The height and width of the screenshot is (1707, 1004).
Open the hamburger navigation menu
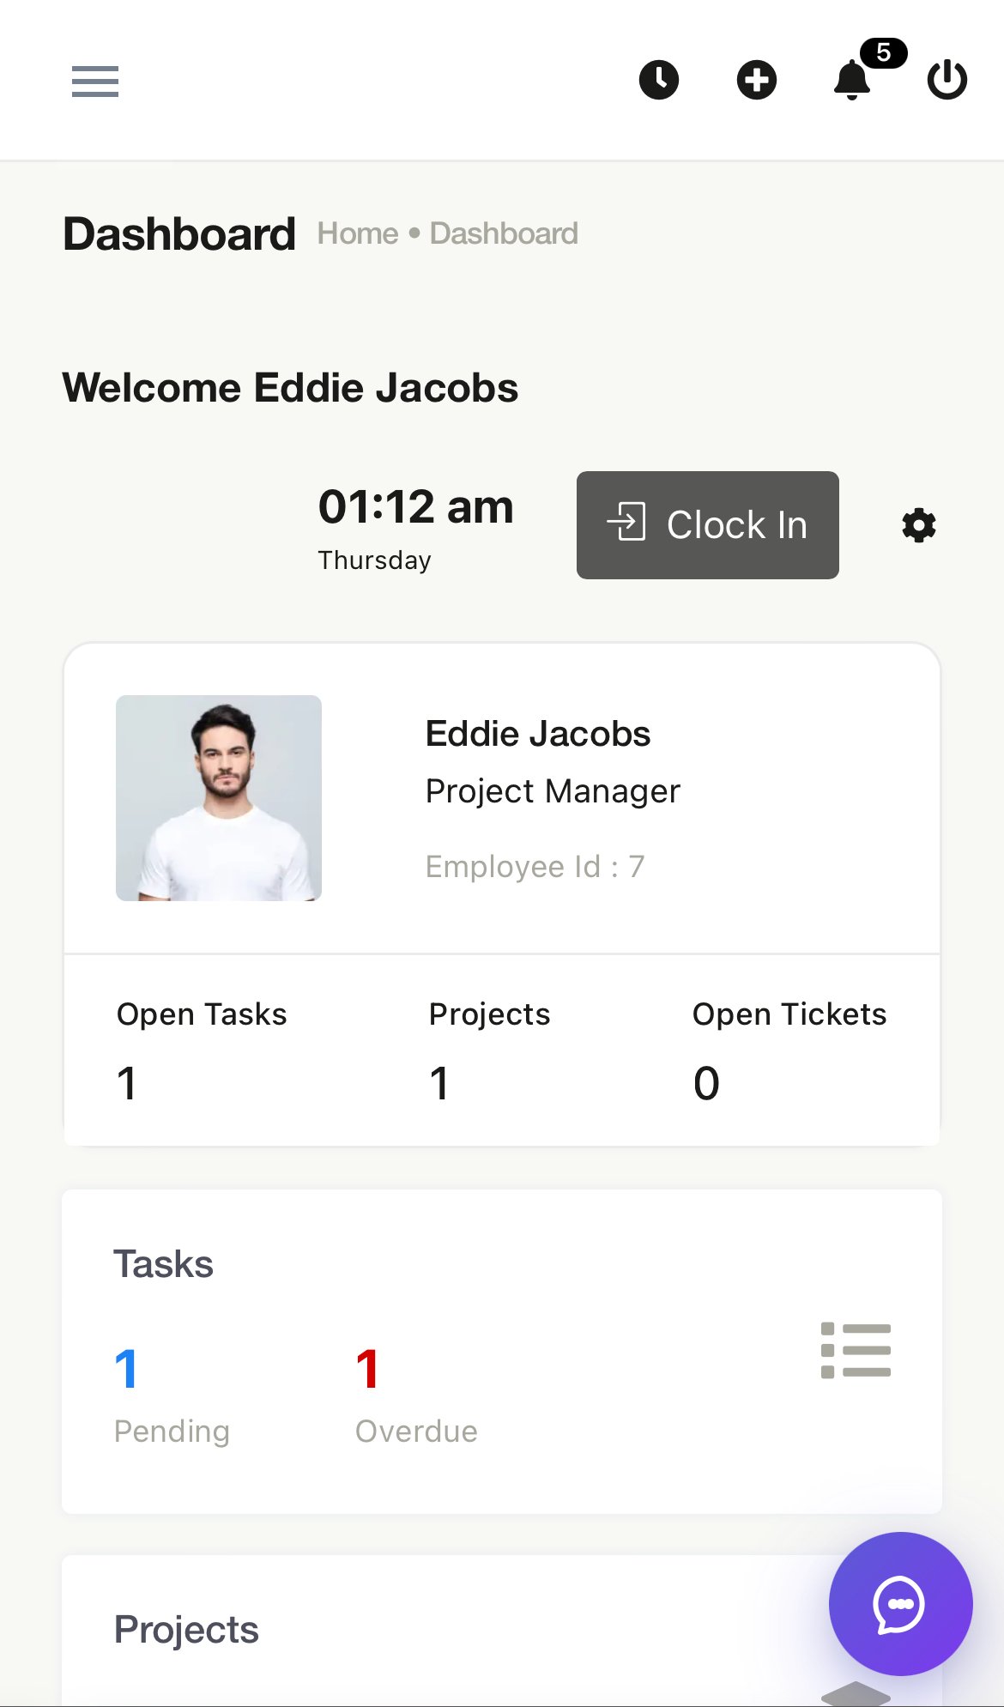click(95, 82)
